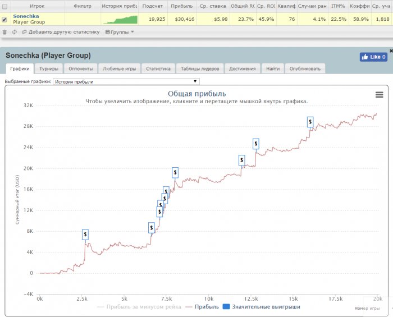393x317 pixels.
Task: Click $ marker just above 20K near 12k games
Action: point(241,160)
